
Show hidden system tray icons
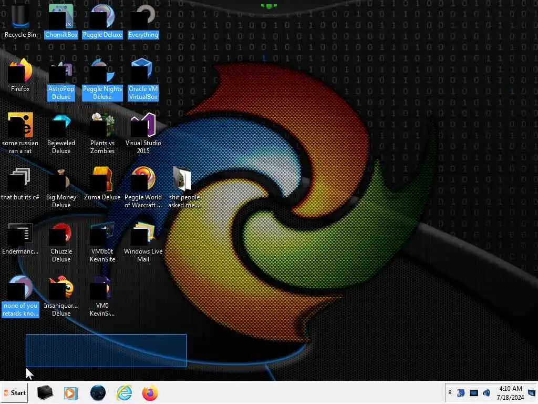(x=450, y=392)
